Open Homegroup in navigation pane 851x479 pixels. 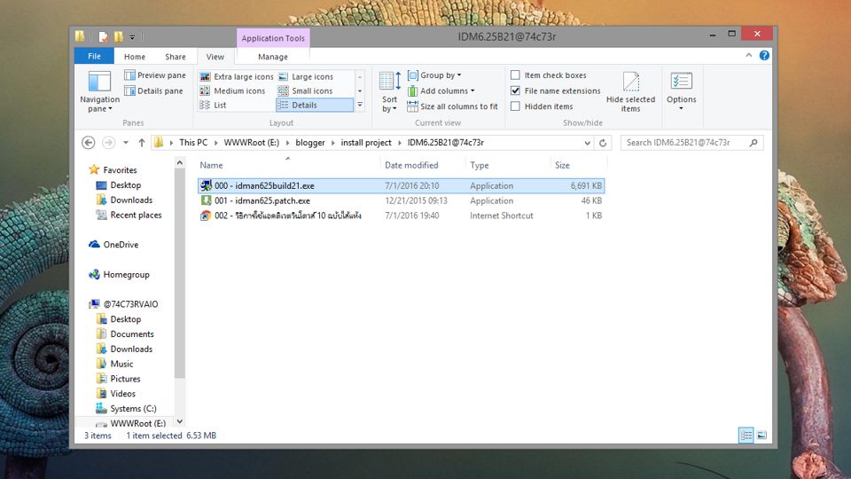pos(119,274)
